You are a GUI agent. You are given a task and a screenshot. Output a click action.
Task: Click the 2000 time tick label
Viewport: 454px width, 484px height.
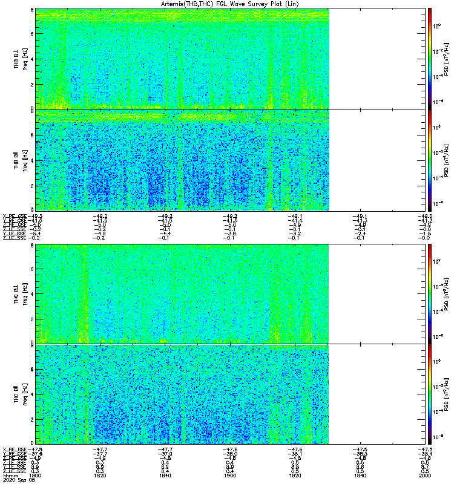pyautogui.click(x=426, y=476)
